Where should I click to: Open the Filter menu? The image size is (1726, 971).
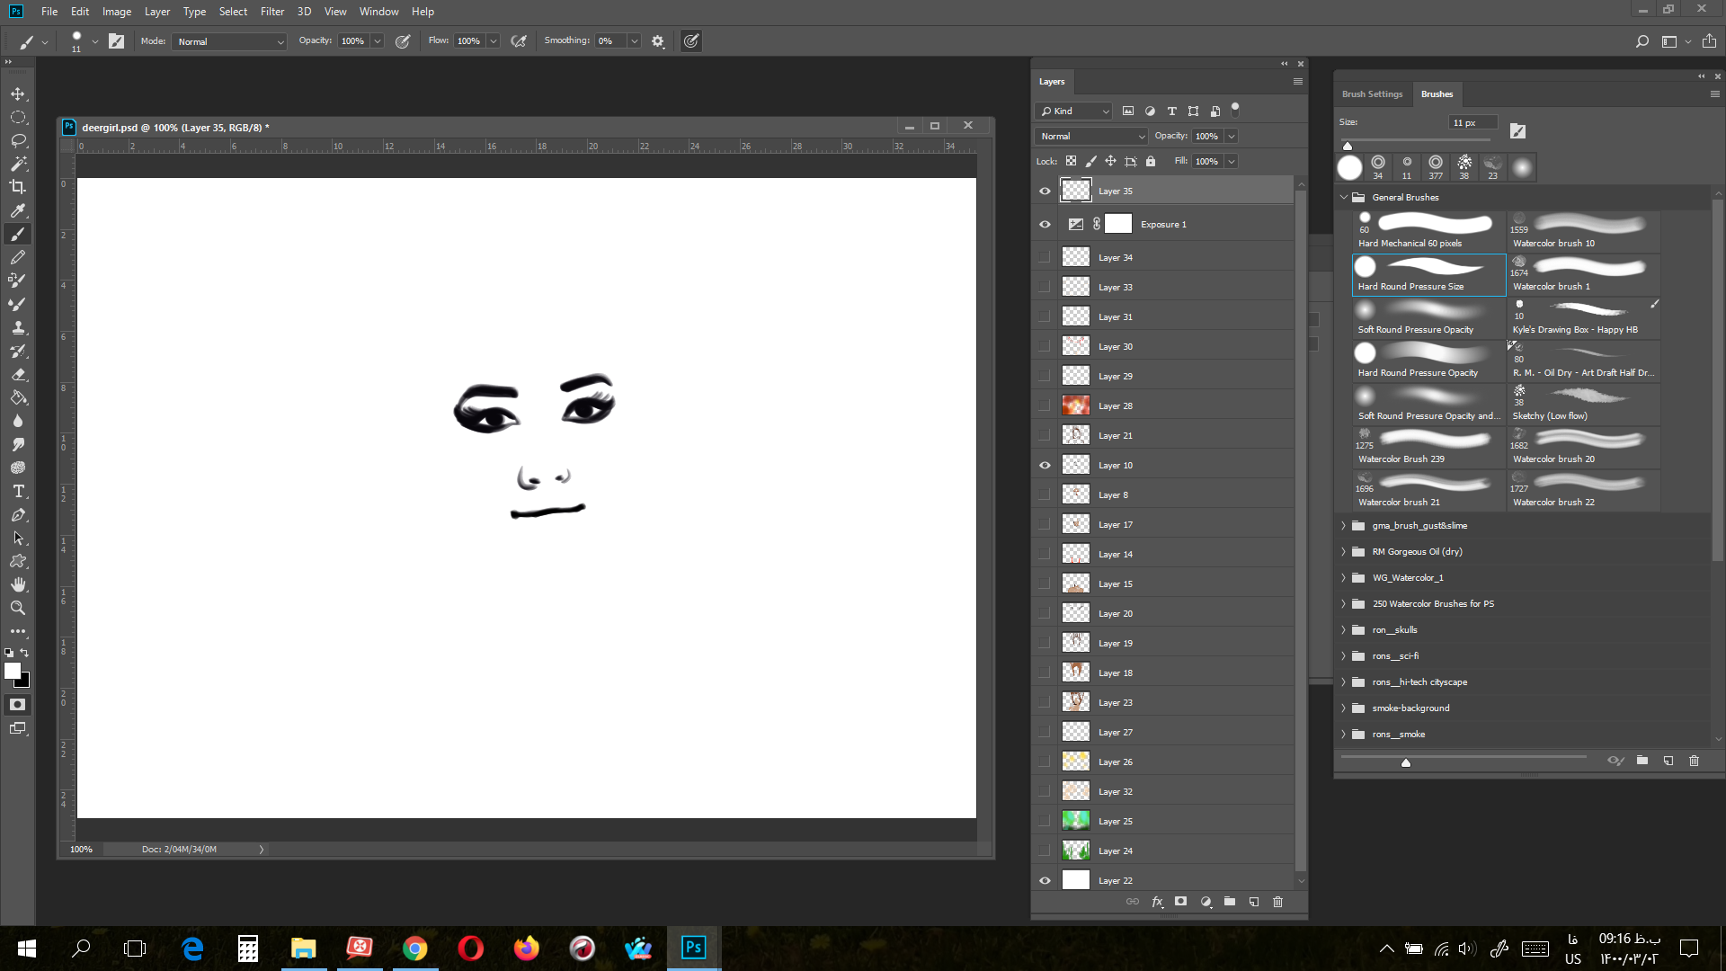tap(272, 12)
